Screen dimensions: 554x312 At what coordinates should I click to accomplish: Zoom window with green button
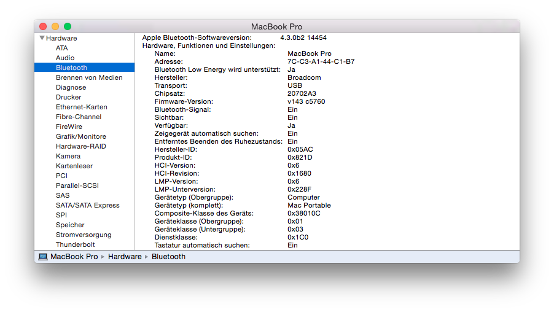click(68, 26)
